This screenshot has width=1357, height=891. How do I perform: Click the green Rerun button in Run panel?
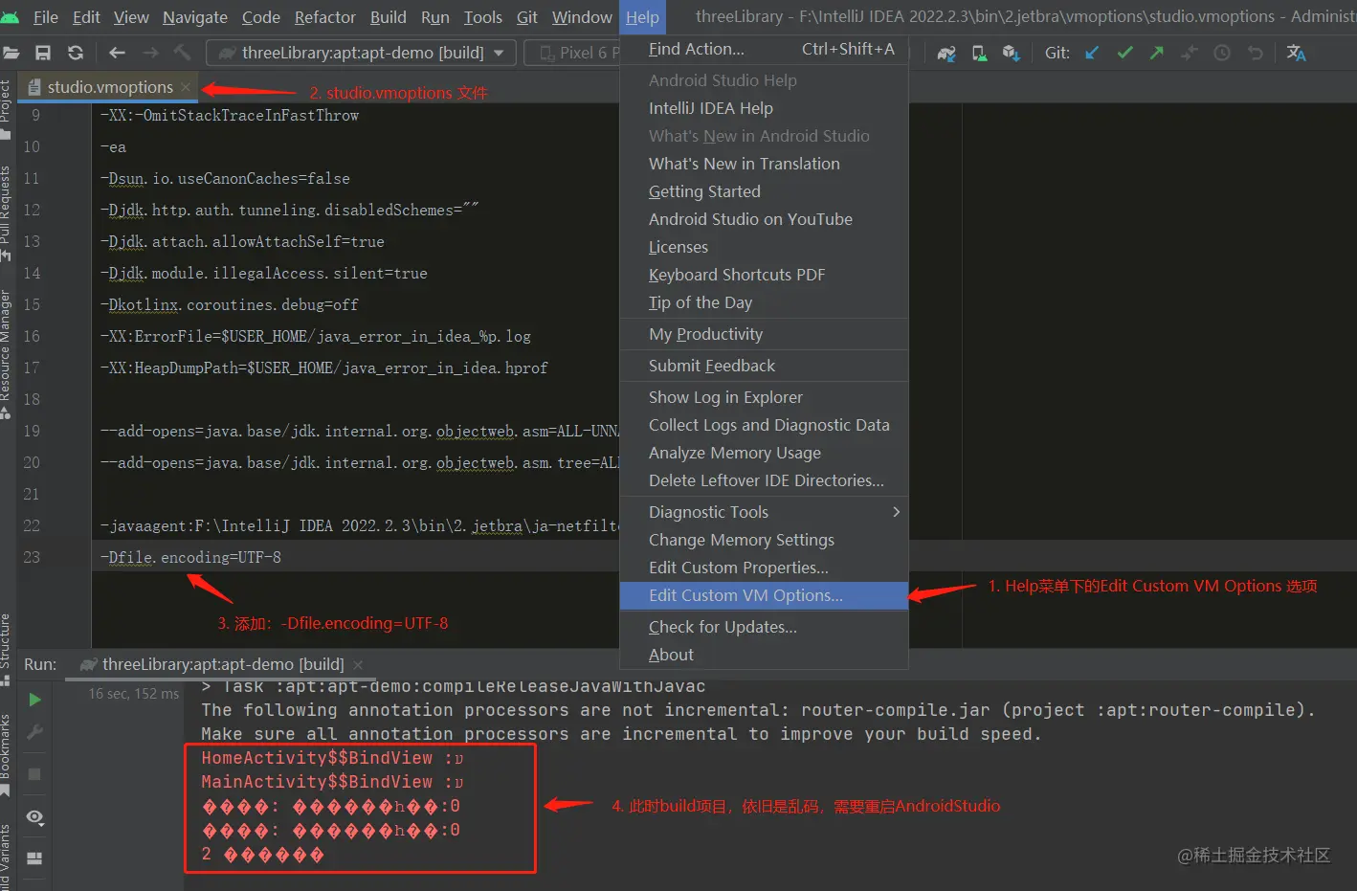pos(34,700)
